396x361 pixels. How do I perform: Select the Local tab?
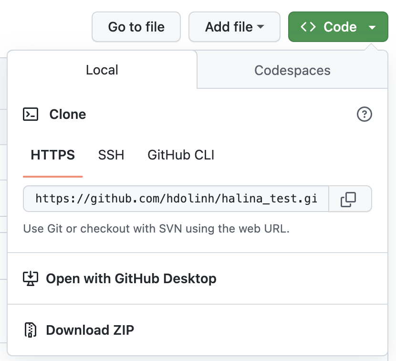[102, 70]
